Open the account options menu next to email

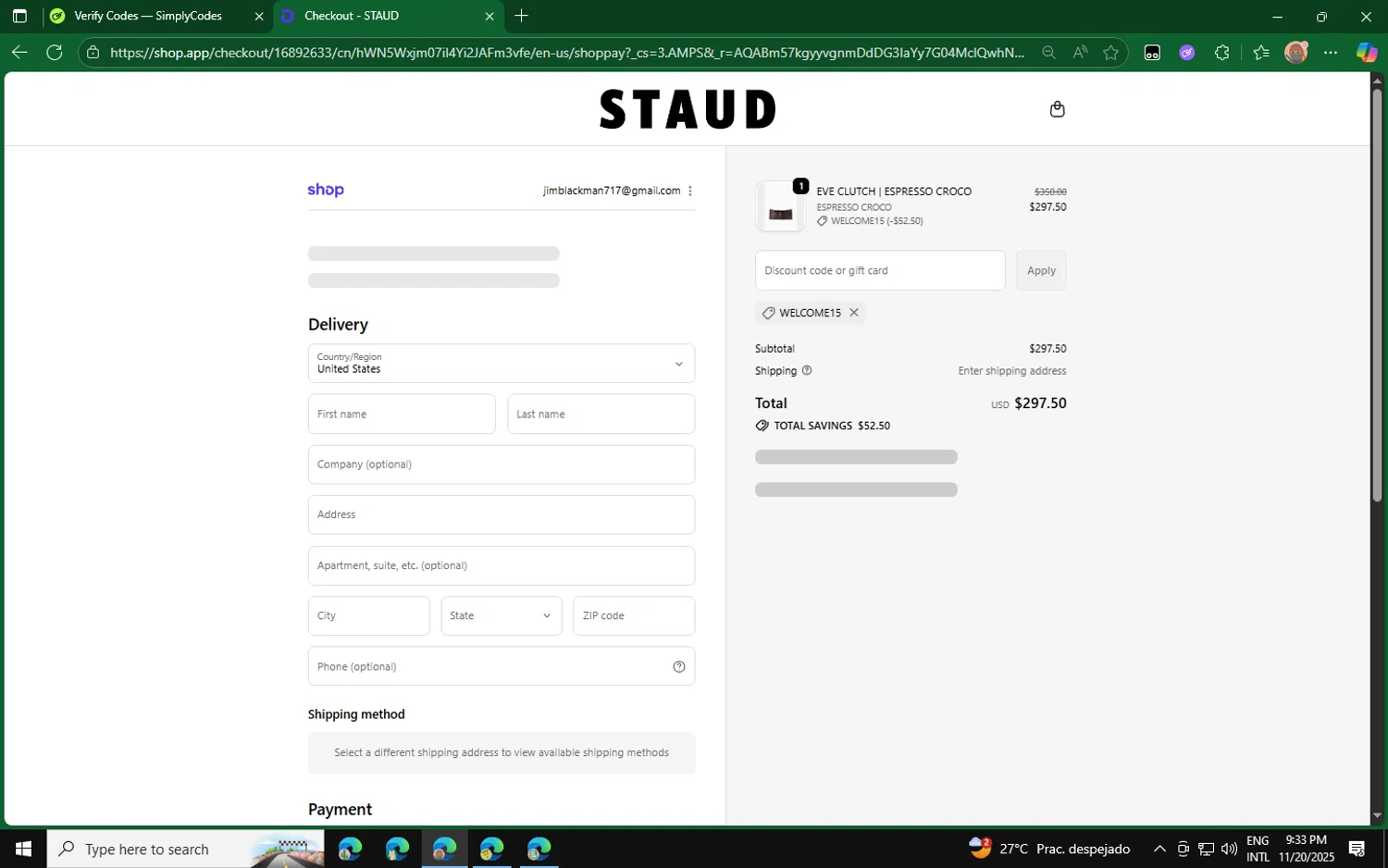click(x=690, y=191)
